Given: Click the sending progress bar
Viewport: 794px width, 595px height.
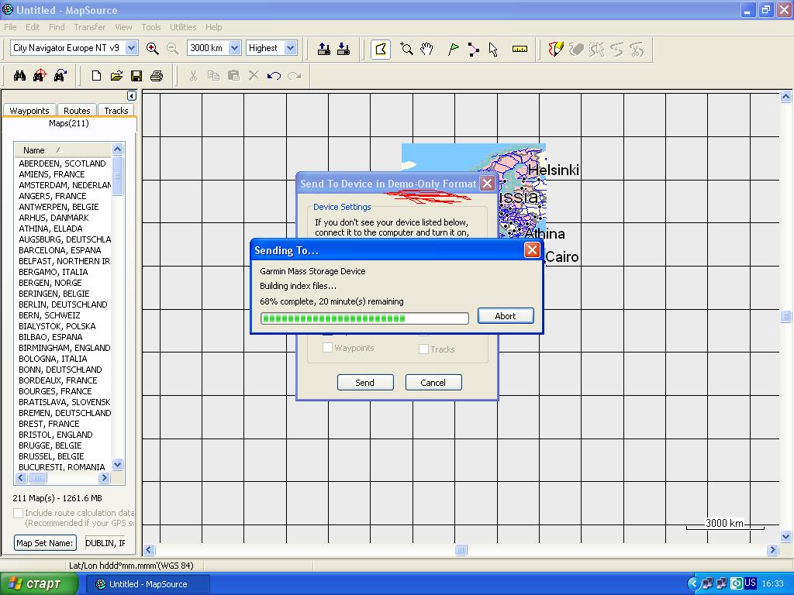Looking at the screenshot, I should (x=364, y=318).
